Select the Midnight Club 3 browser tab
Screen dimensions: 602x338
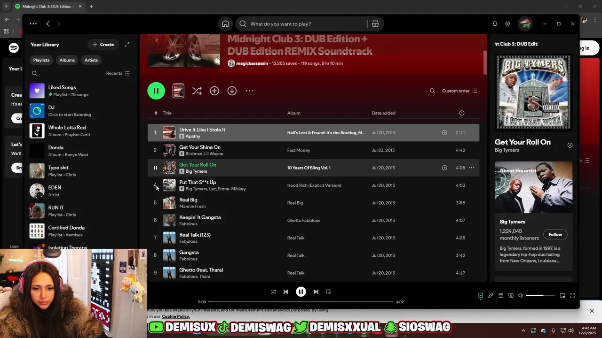pos(48,6)
